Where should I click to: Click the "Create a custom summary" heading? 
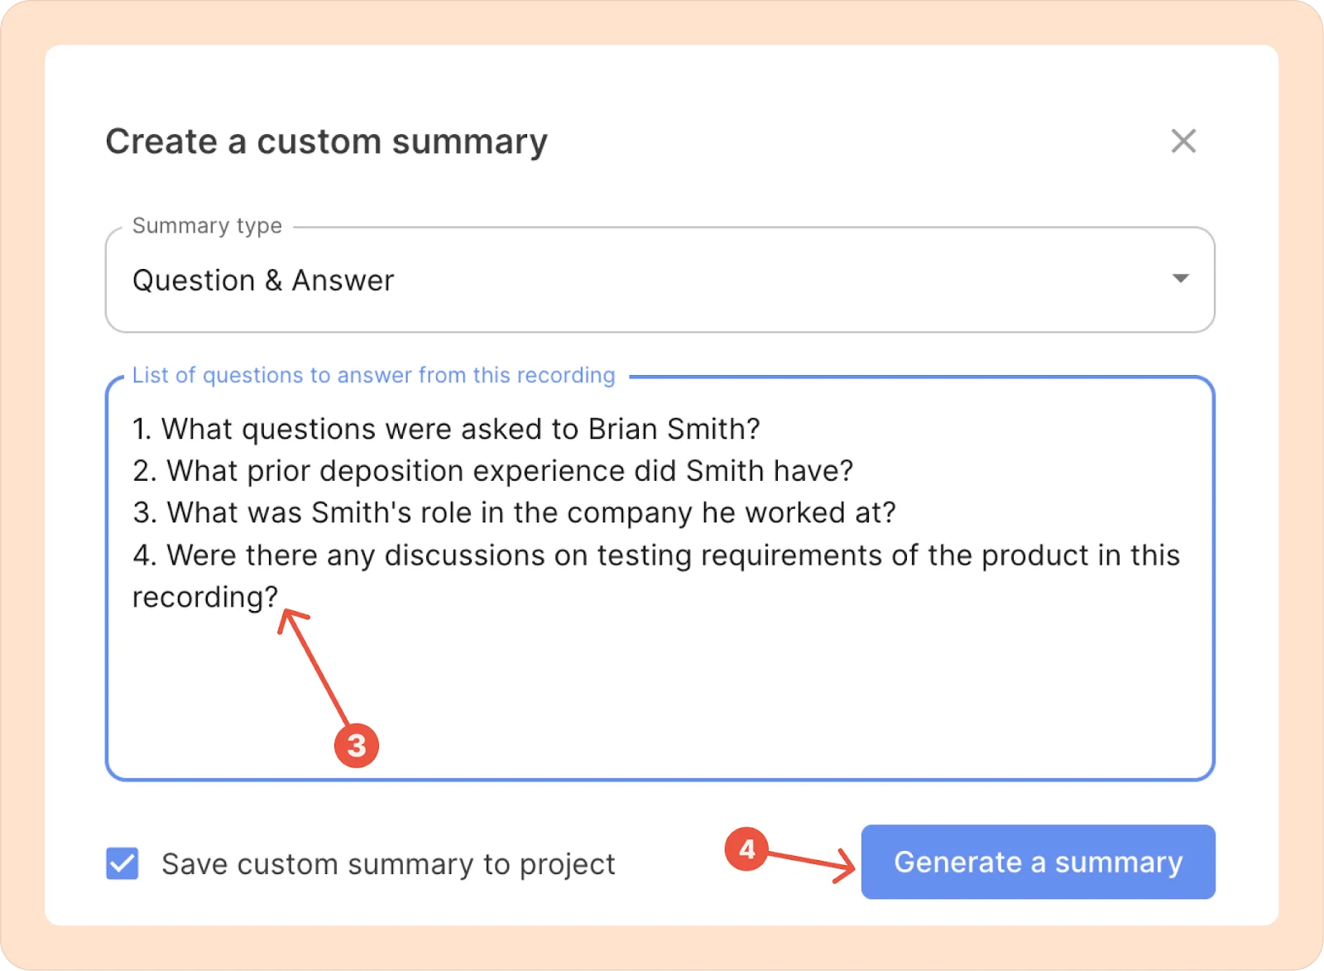tap(326, 142)
